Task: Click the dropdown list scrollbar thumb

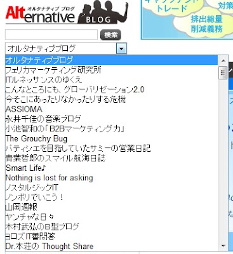Action: [223, 72]
